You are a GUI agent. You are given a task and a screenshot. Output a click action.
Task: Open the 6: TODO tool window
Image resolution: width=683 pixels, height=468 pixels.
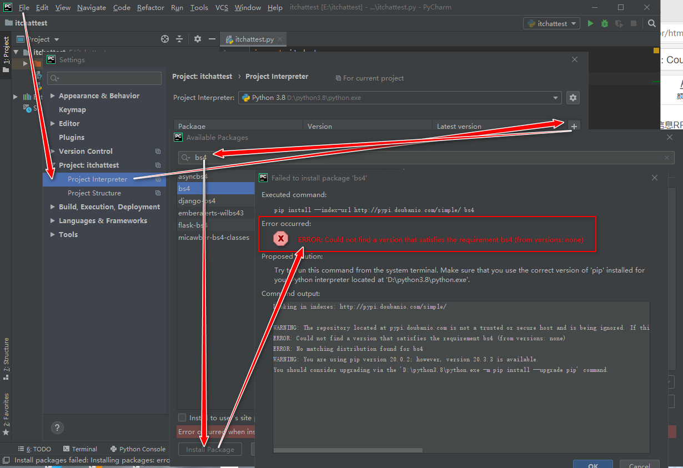pos(34,449)
